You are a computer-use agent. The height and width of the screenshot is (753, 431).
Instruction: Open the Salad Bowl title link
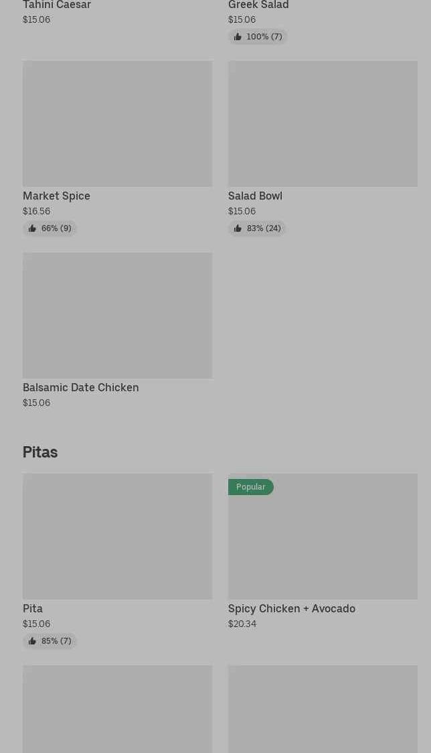pyautogui.click(x=255, y=196)
